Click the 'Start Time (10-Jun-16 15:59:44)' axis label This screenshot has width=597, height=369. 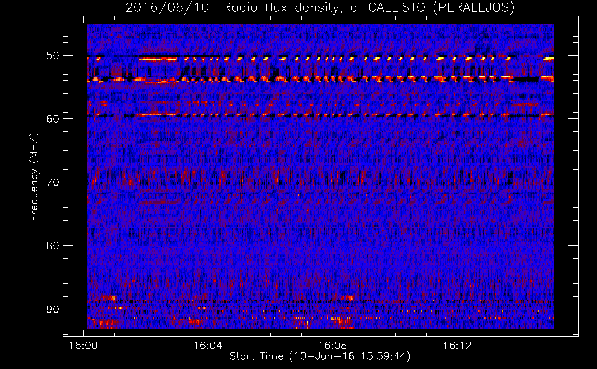point(320,356)
